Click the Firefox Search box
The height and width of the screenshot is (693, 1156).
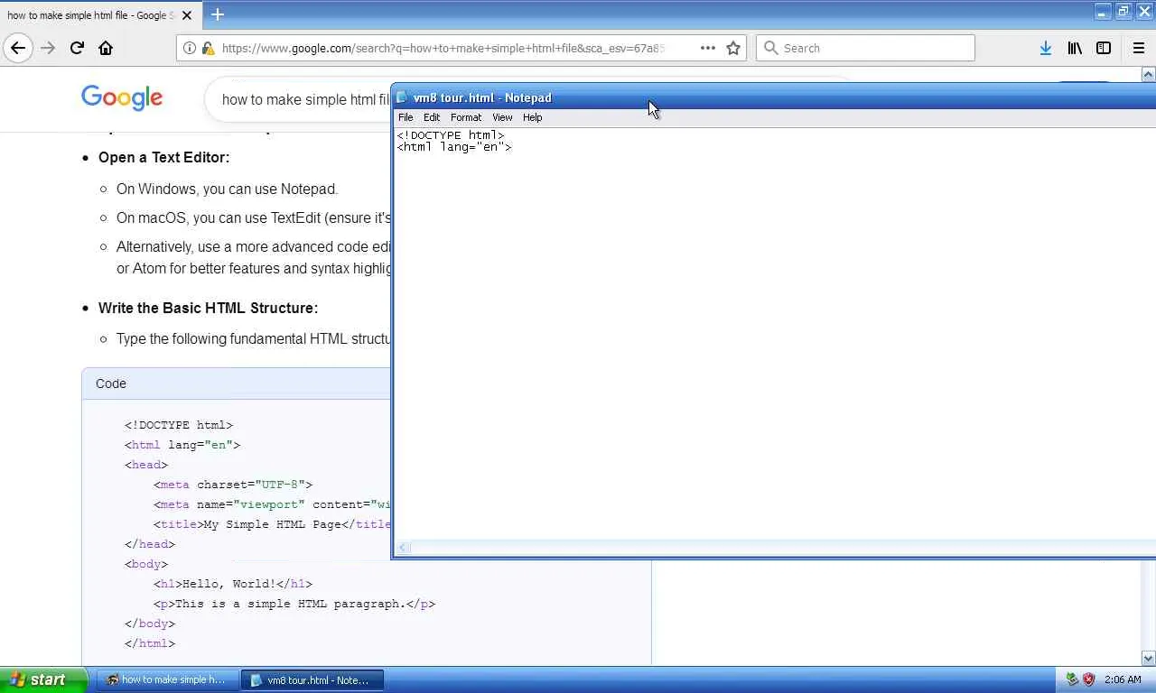coord(865,48)
